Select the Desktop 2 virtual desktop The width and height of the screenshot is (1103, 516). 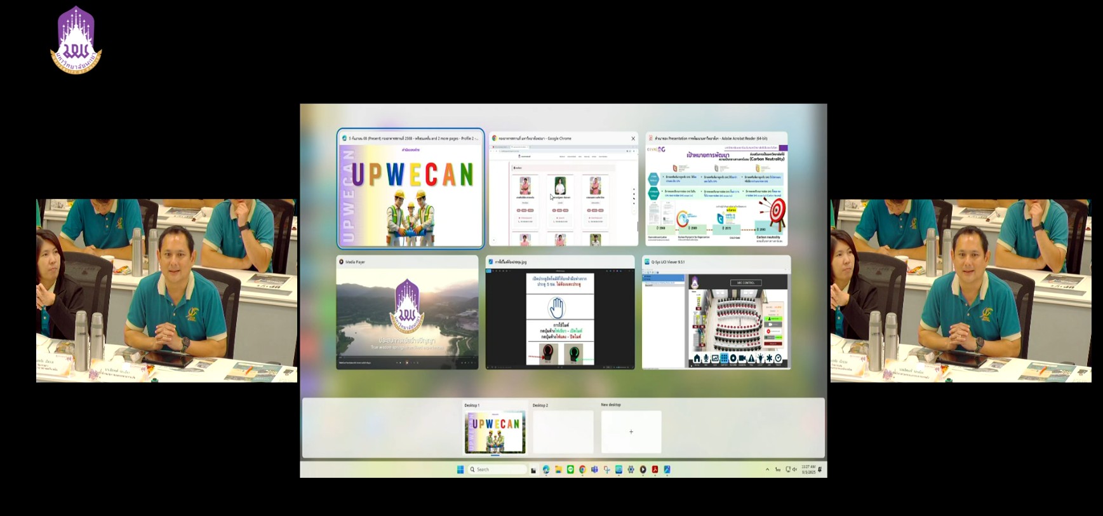click(563, 429)
